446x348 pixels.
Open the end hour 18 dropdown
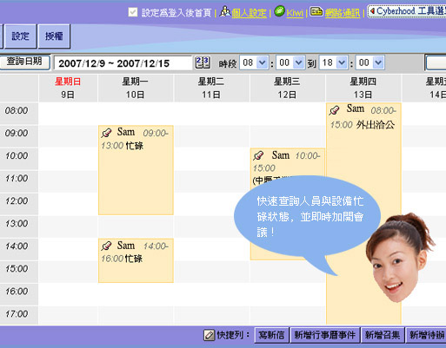click(x=333, y=62)
